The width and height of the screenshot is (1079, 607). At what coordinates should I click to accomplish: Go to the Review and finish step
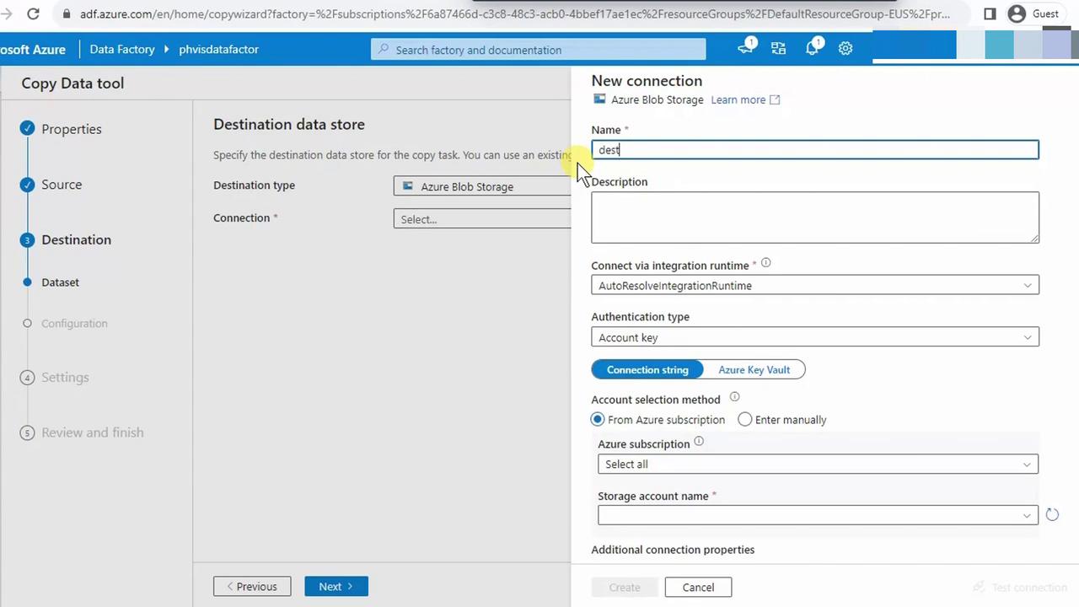click(x=93, y=432)
